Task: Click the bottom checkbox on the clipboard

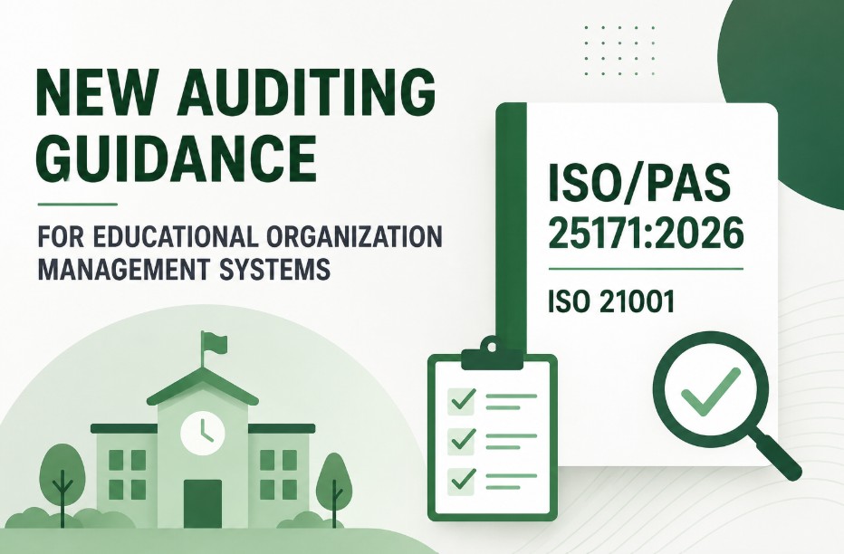Action: [462, 482]
